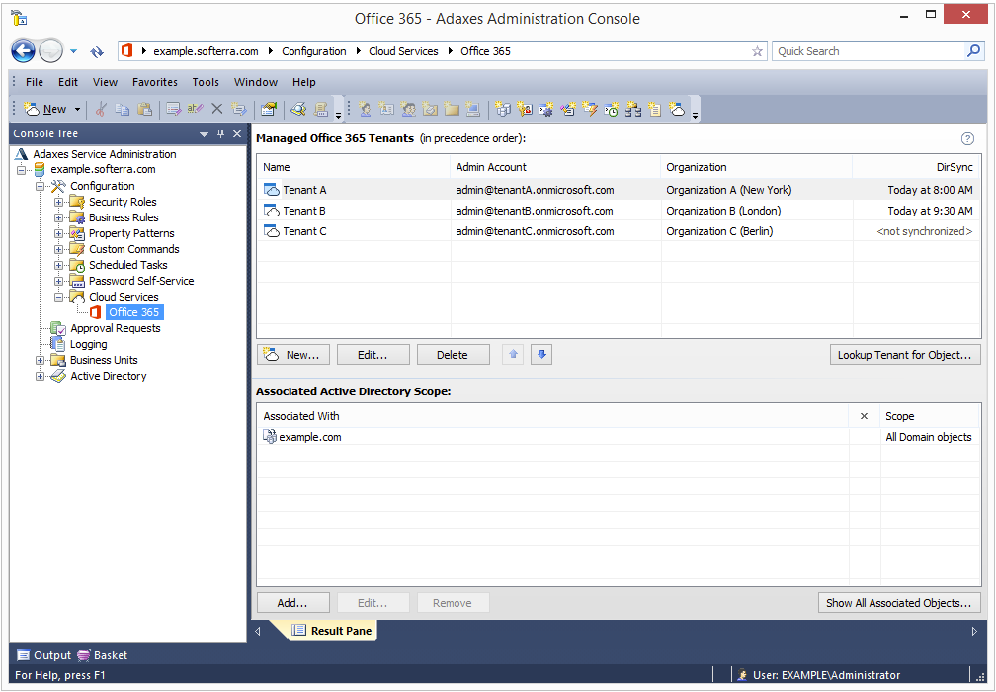The image size is (996, 692).
Task: Click the New Business Unit cubes icon
Action: point(503,110)
